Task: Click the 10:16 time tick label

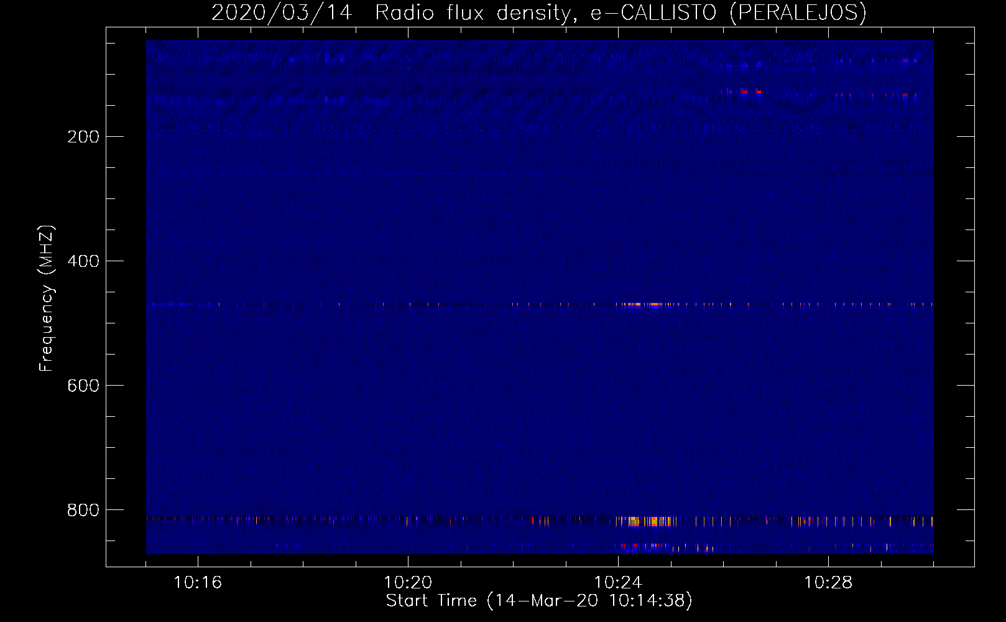Action: click(198, 583)
